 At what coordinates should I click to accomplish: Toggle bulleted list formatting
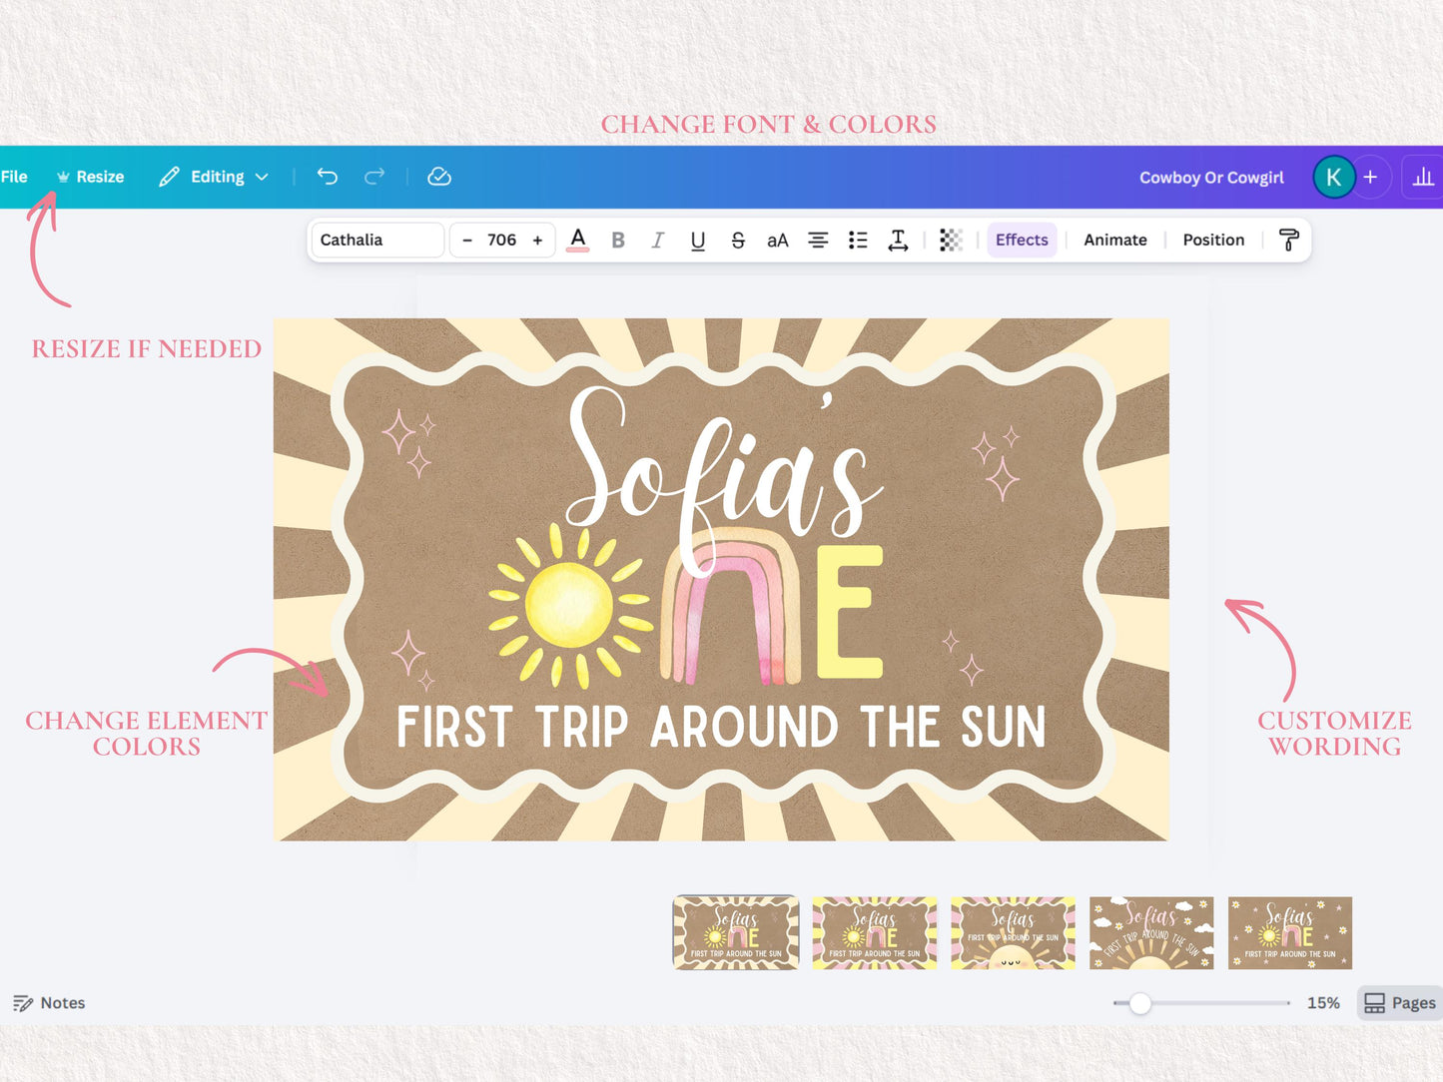pos(858,241)
